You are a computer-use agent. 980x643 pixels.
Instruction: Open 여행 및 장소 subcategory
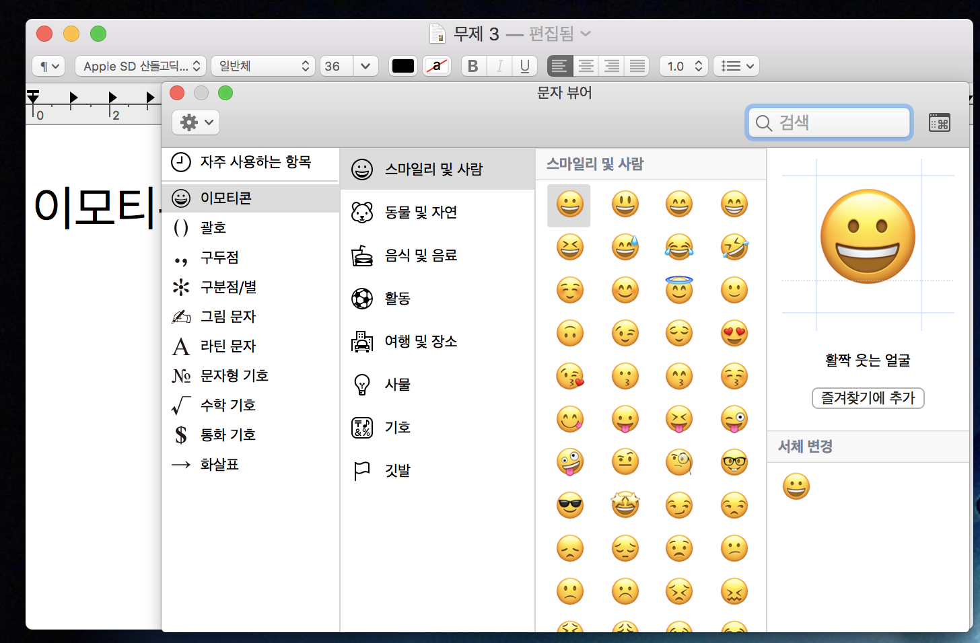[438, 341]
